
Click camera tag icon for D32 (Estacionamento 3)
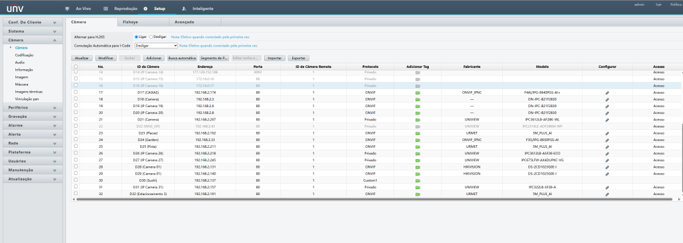coord(418,194)
